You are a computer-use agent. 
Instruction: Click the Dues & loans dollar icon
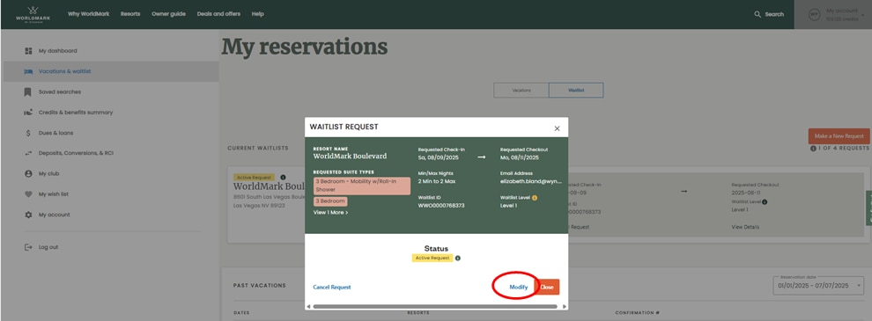coord(28,133)
